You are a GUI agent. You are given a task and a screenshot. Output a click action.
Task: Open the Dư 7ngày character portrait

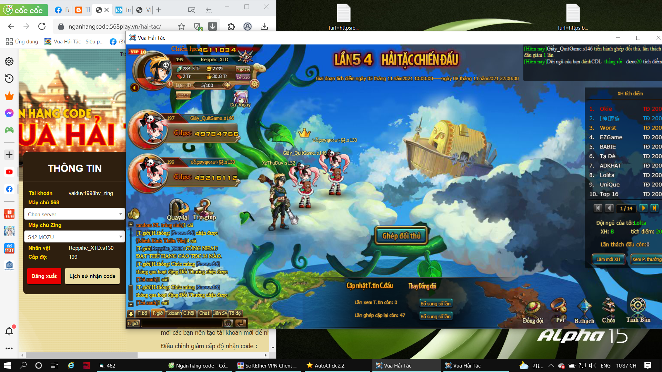pos(240,99)
